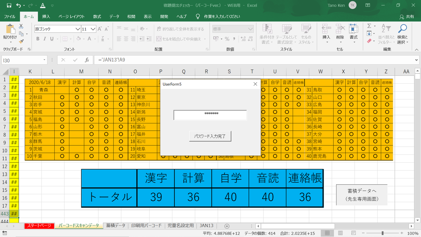Click the Paste clipboard icon
The image size is (421, 237).
coord(10,29)
